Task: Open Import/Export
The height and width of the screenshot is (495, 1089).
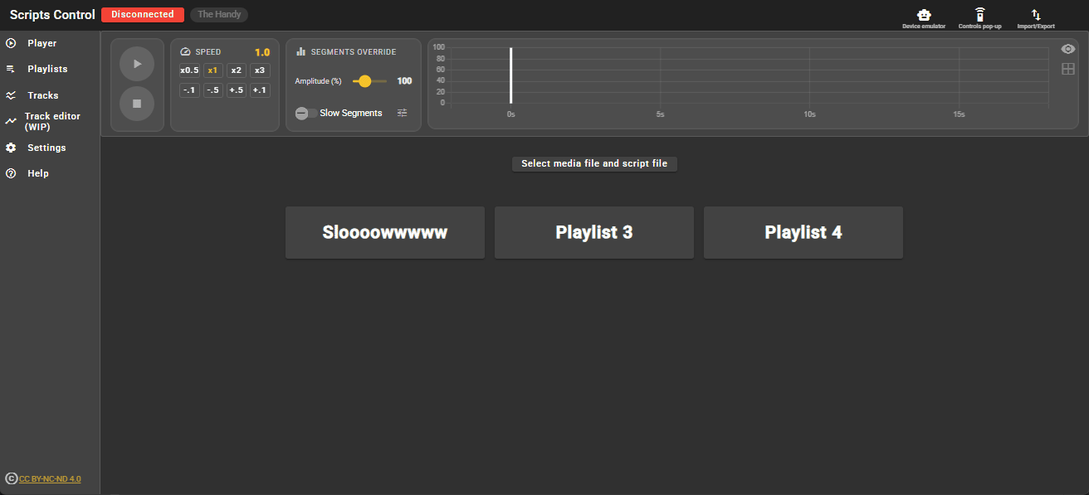Action: pyautogui.click(x=1036, y=18)
